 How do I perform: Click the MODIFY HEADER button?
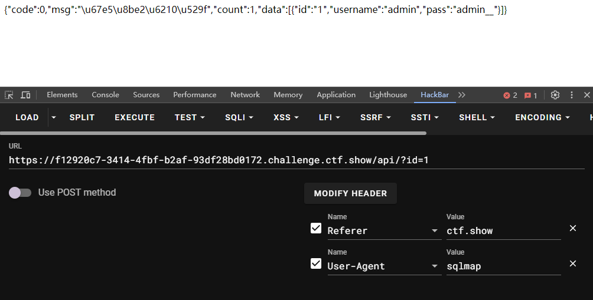(350, 193)
